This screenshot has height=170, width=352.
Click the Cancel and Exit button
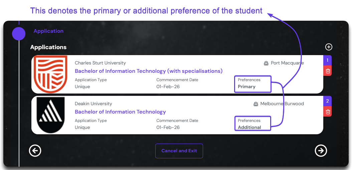click(179, 151)
